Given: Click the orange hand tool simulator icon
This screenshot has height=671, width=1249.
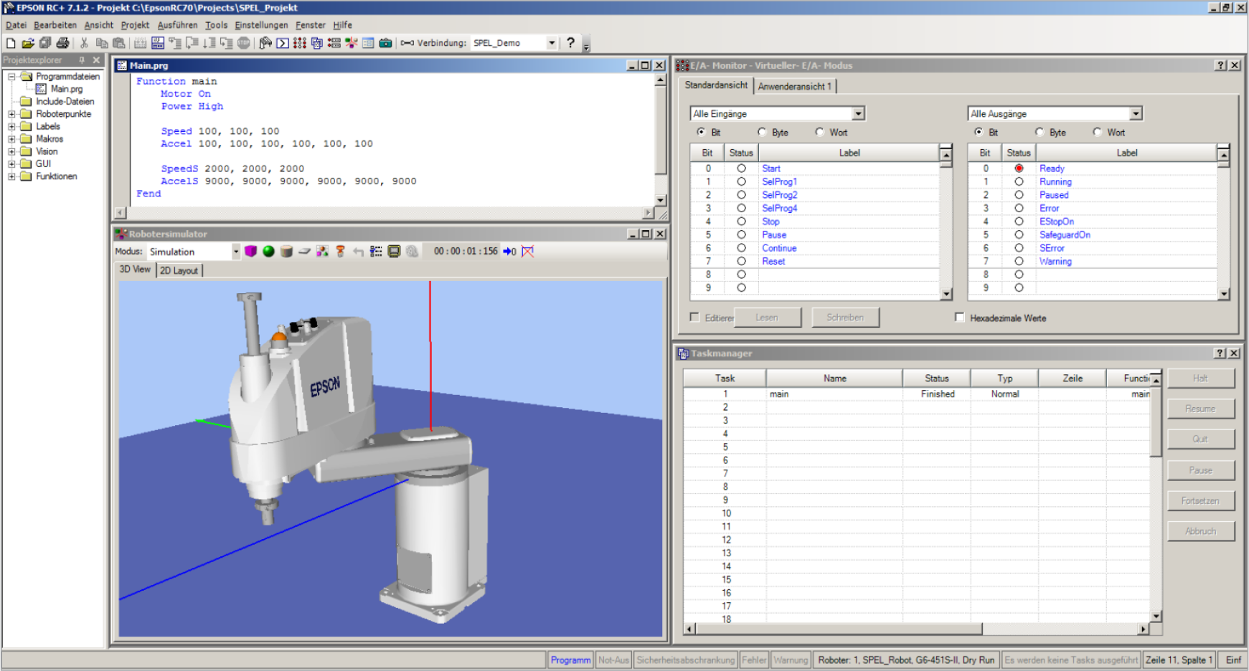Looking at the screenshot, I should tap(340, 252).
